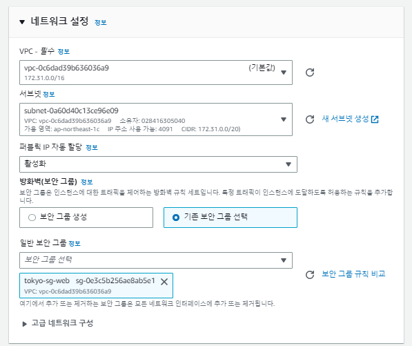This screenshot has width=412, height=346.
Task: Click external link icon beside 새 서브넷 생성
Action: click(x=375, y=119)
